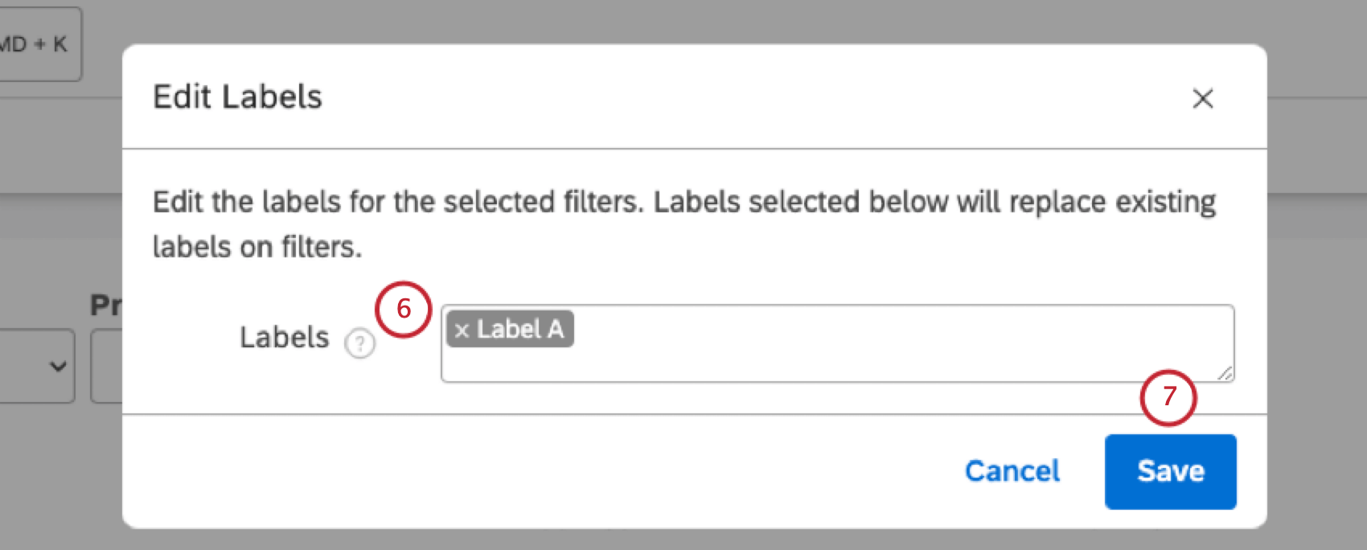Click the help question mark beside Labels

click(359, 343)
